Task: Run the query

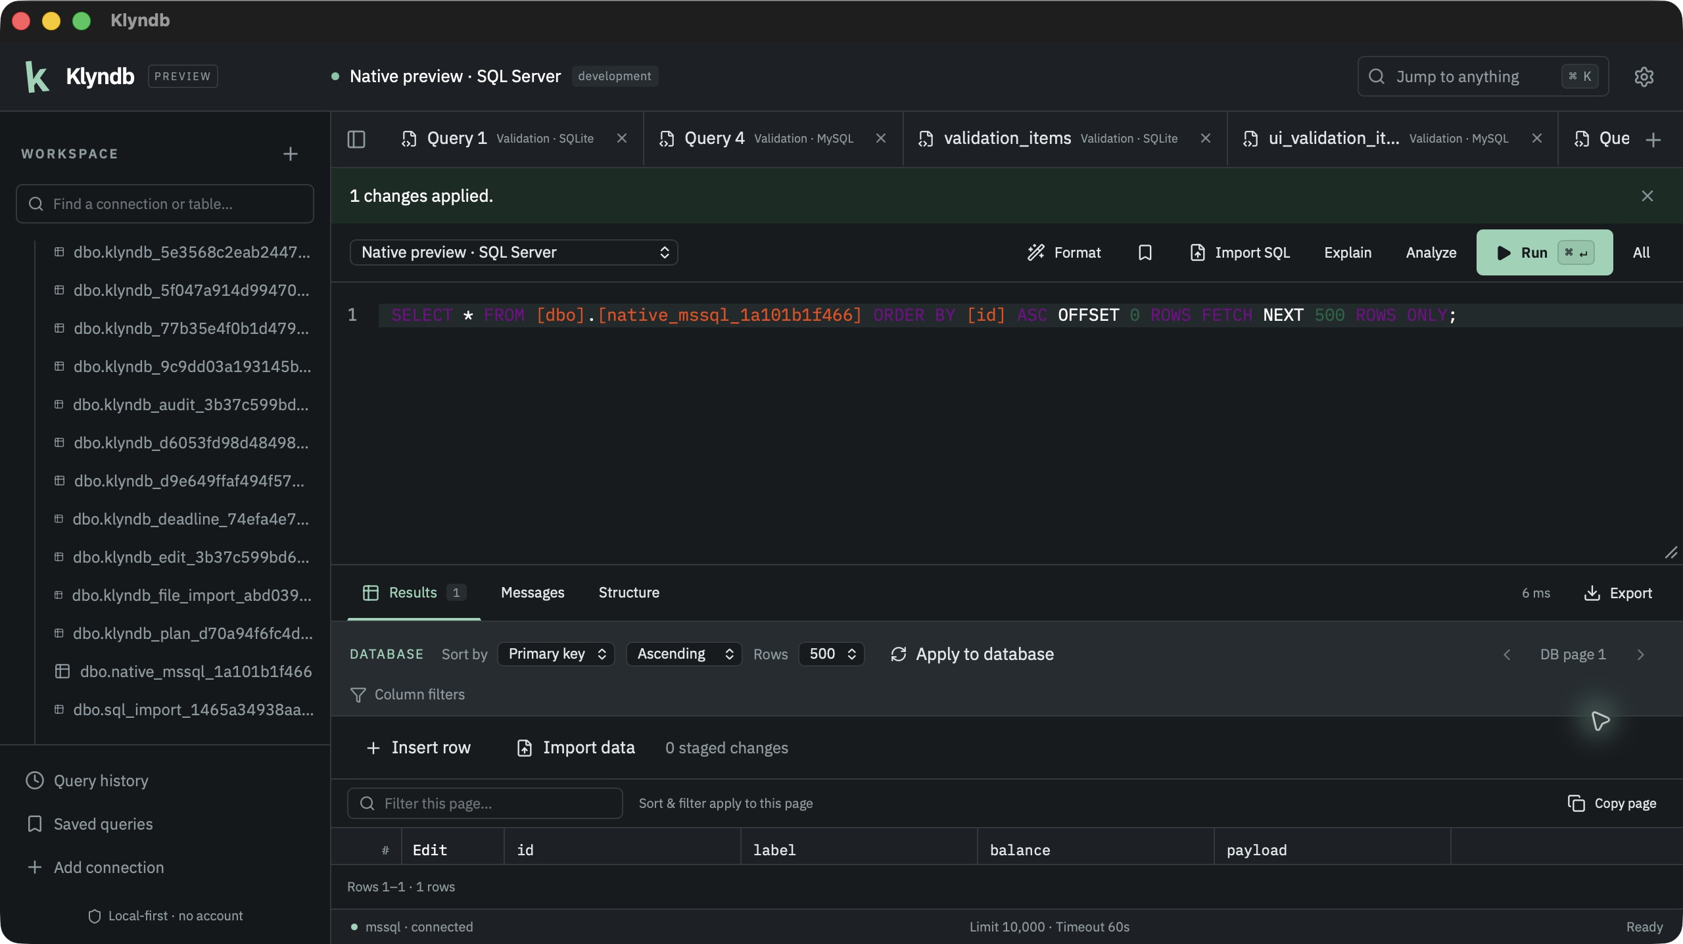Action: pos(1544,252)
